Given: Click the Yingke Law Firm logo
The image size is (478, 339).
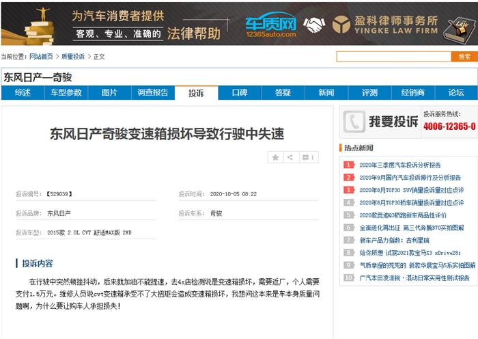Looking at the screenshot, I should point(385,25).
